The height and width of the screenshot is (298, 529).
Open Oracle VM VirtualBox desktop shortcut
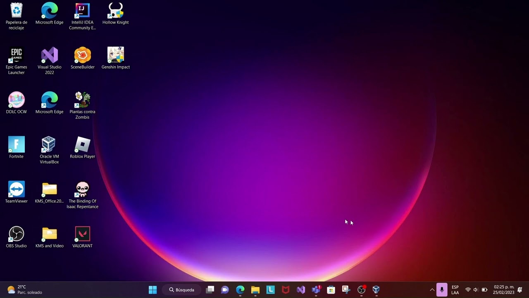[49, 151]
